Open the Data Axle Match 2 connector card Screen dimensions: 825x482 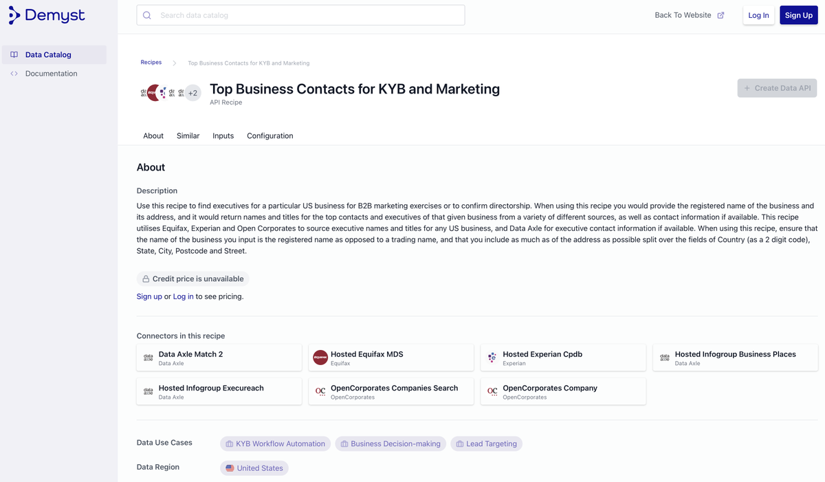[x=219, y=358]
